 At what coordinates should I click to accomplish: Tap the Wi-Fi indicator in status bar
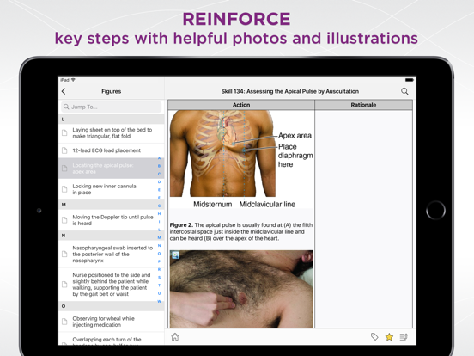[x=73, y=80]
